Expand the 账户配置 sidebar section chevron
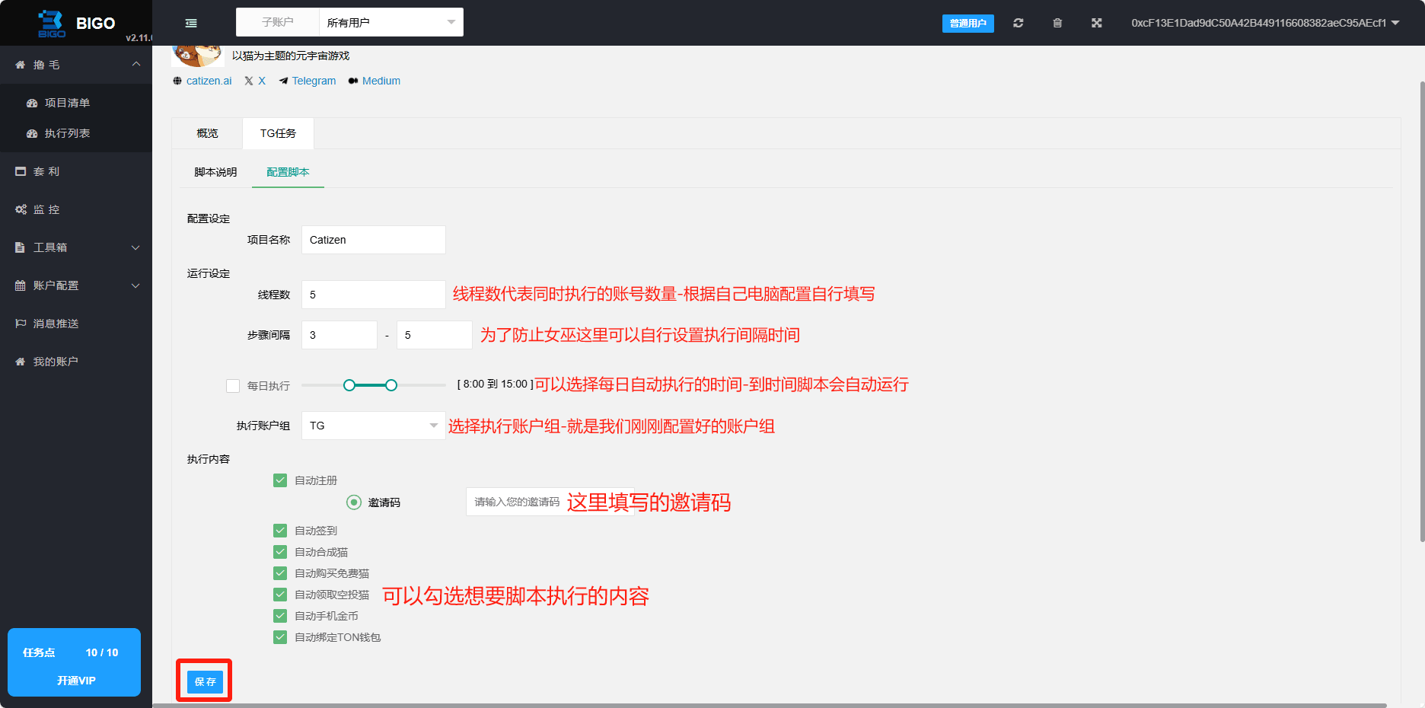 coord(136,285)
